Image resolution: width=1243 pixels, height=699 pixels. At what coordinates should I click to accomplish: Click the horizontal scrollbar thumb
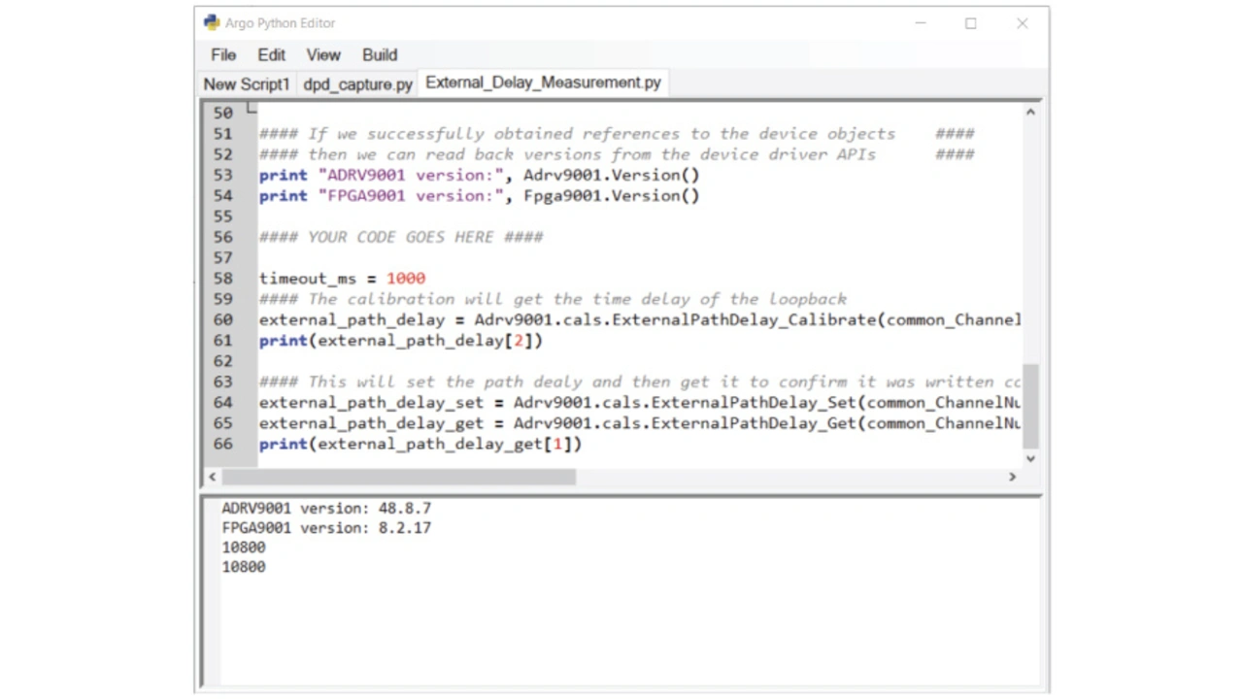(398, 477)
